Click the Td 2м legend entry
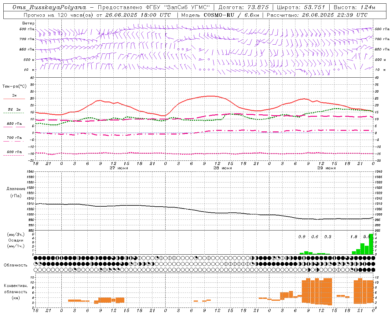Screen dimensions: 391x313 [14, 109]
